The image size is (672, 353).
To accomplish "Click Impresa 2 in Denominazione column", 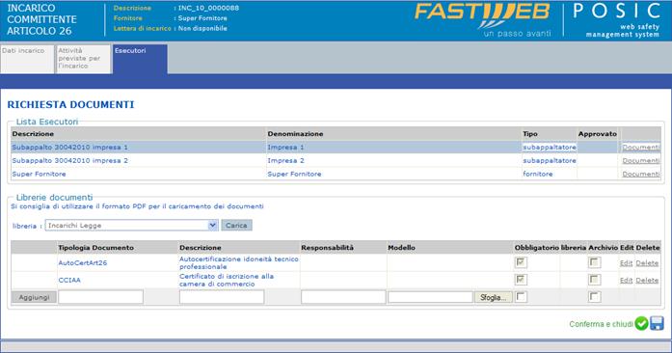I will tap(285, 160).
